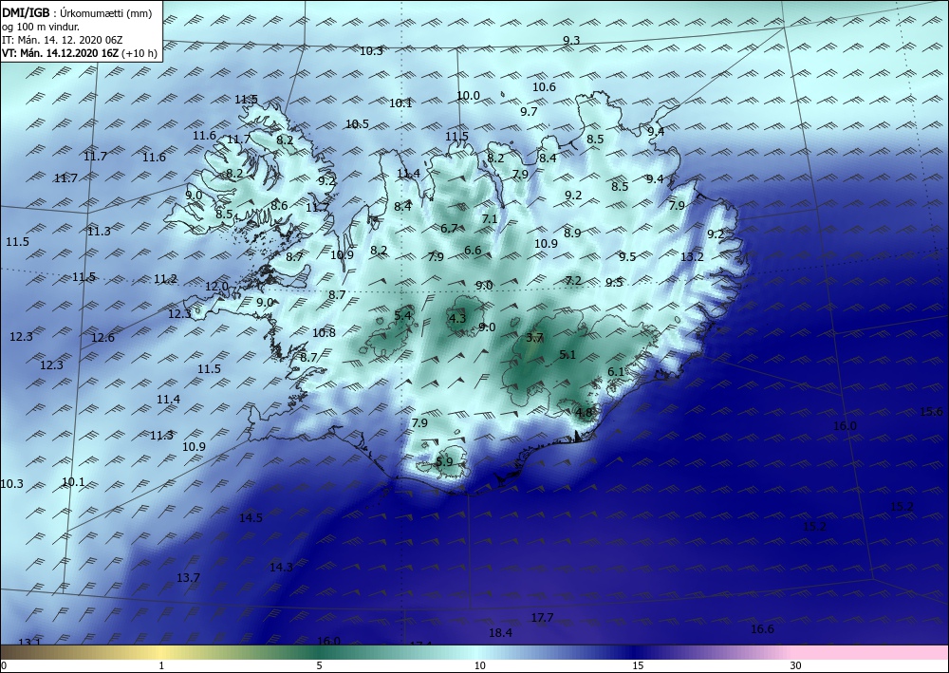Click the map value 10.0
Image resolution: width=949 pixels, height=673 pixels.
[468, 96]
